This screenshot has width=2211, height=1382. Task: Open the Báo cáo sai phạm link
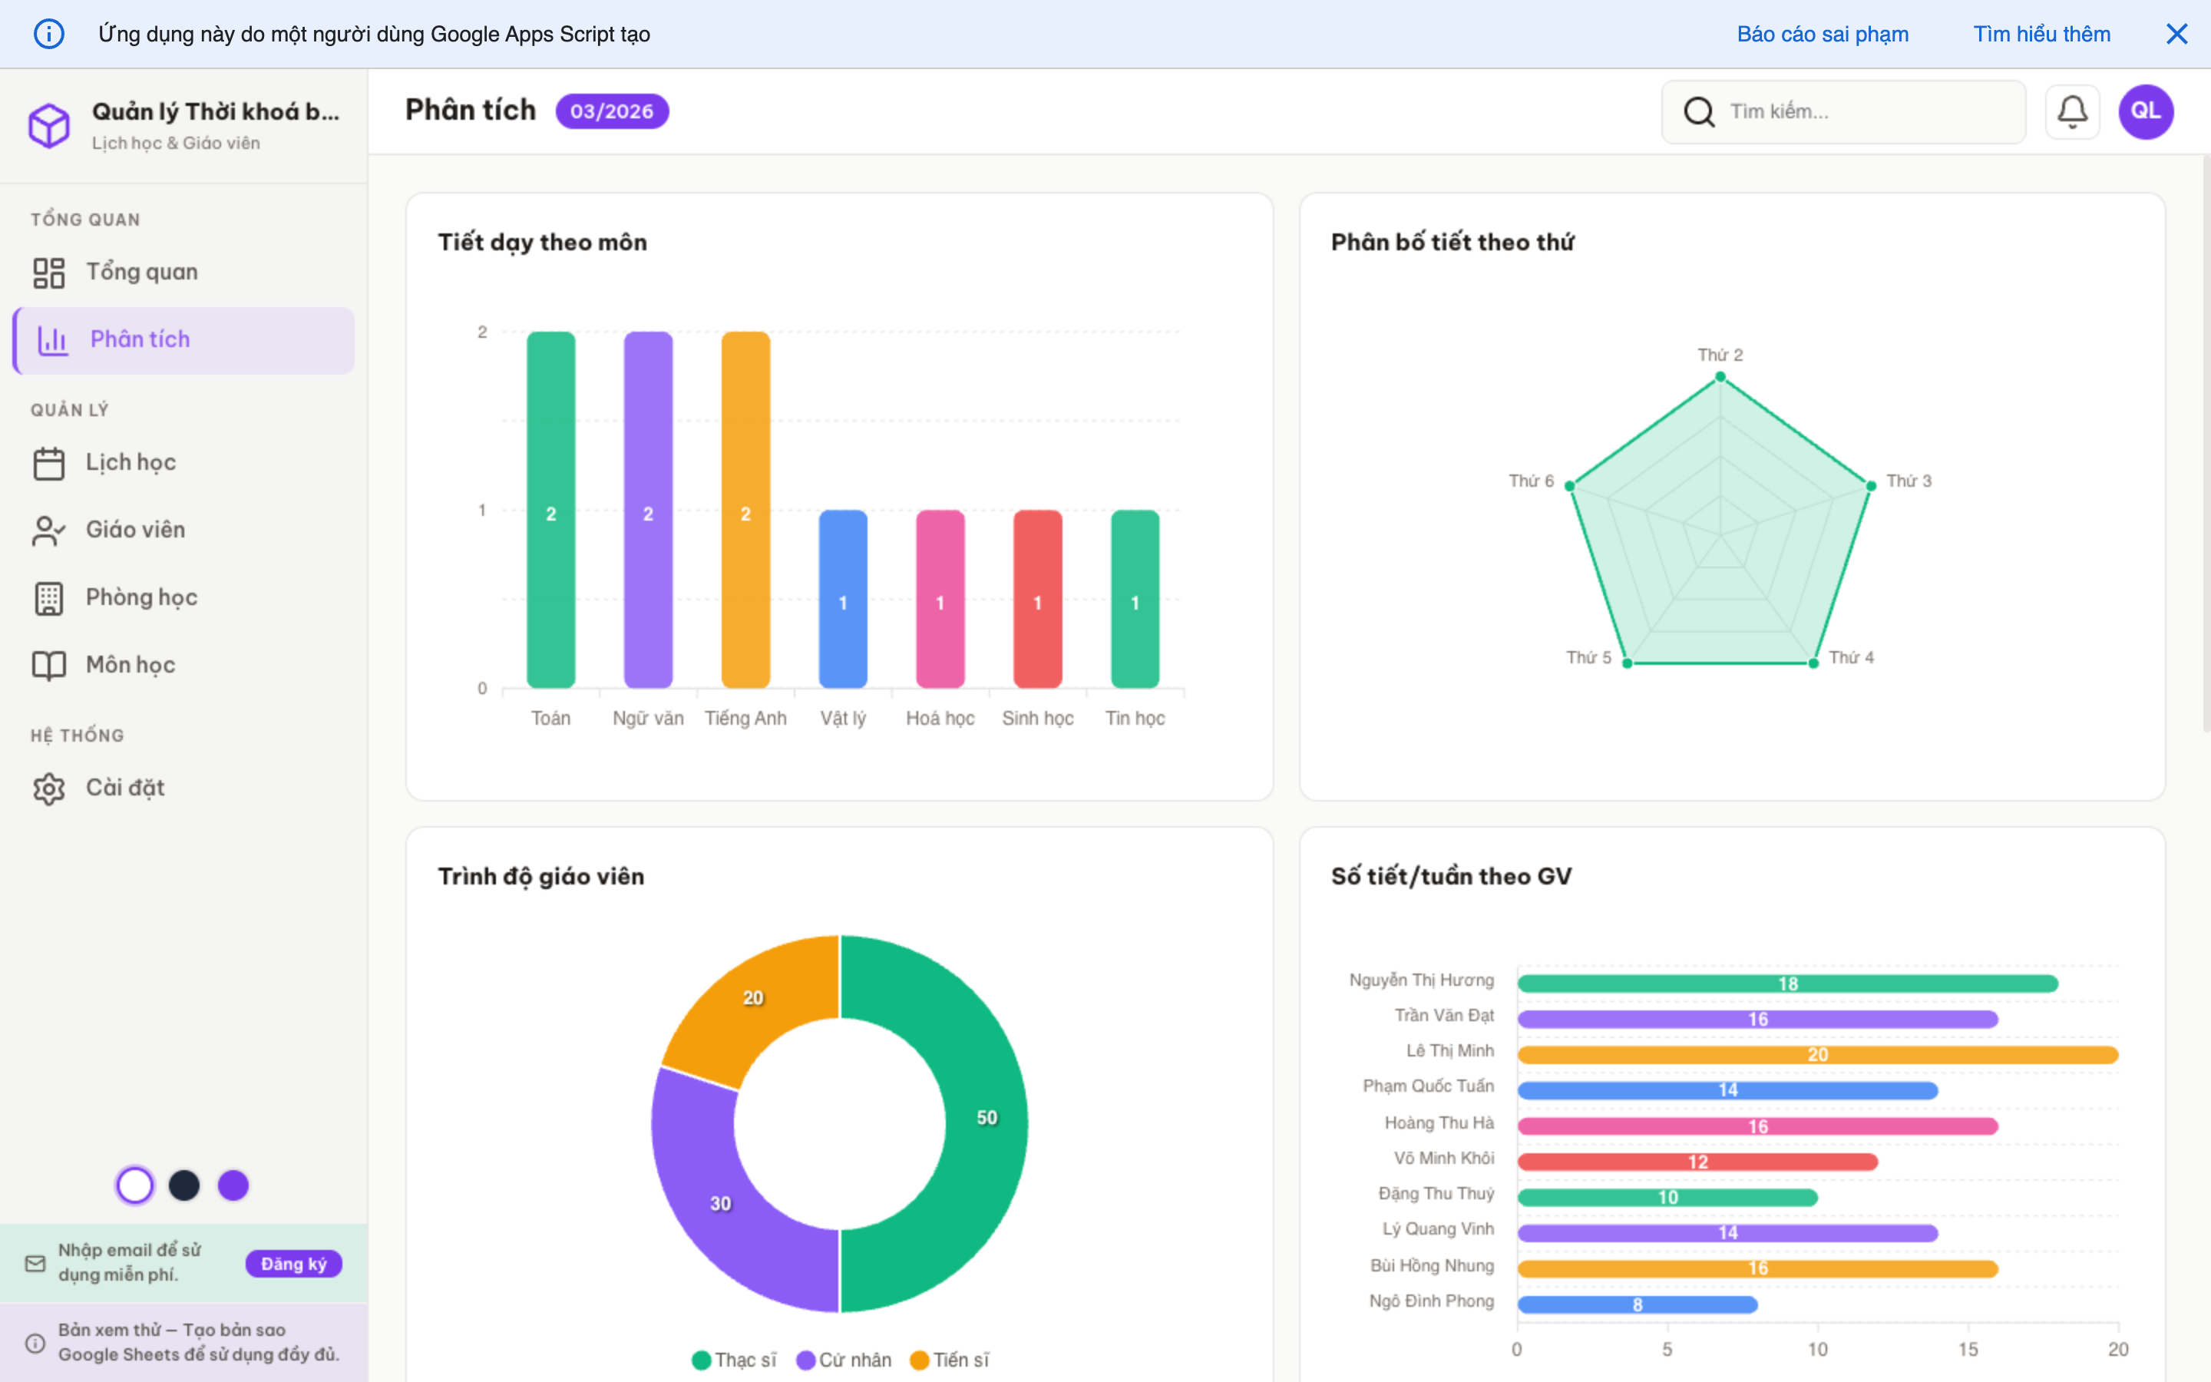[1822, 34]
